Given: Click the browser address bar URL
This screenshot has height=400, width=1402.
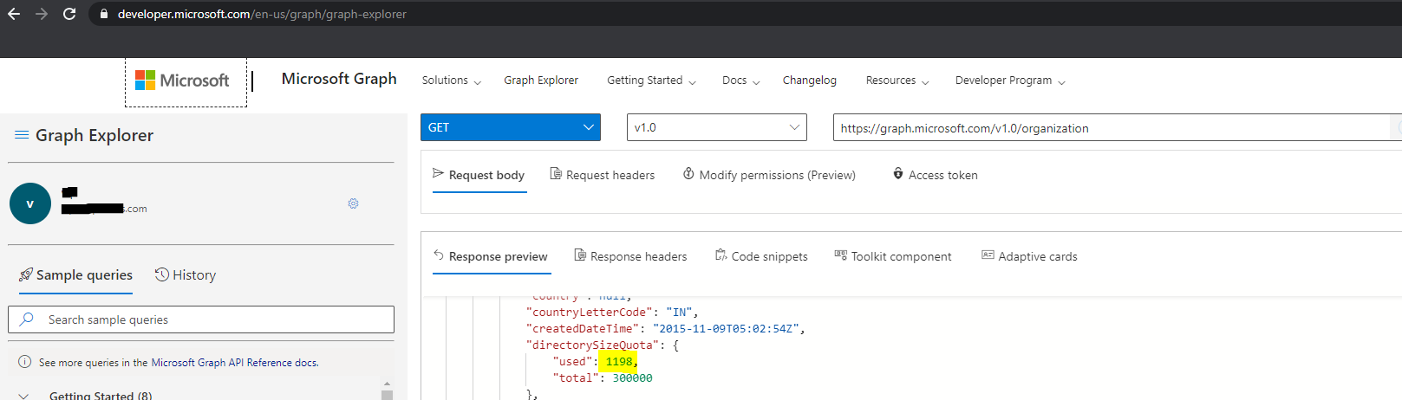Looking at the screenshot, I should 262,14.
